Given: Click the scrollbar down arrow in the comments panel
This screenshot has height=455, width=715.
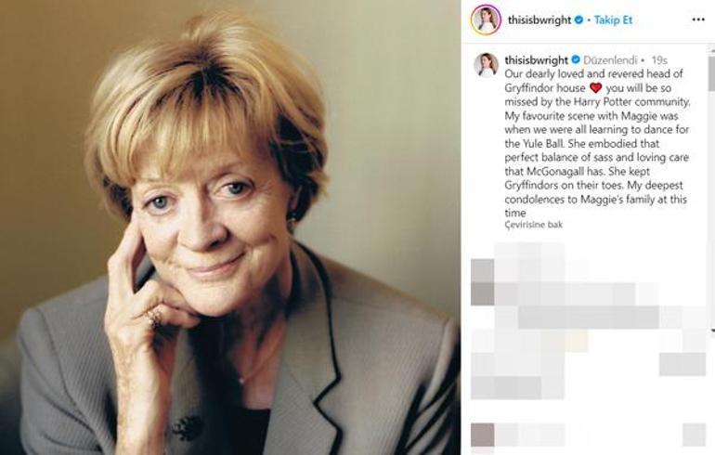Looking at the screenshot, I should point(712,330).
